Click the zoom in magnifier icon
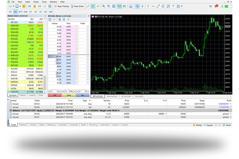This screenshot has width=239, height=159. (x=104, y=6)
